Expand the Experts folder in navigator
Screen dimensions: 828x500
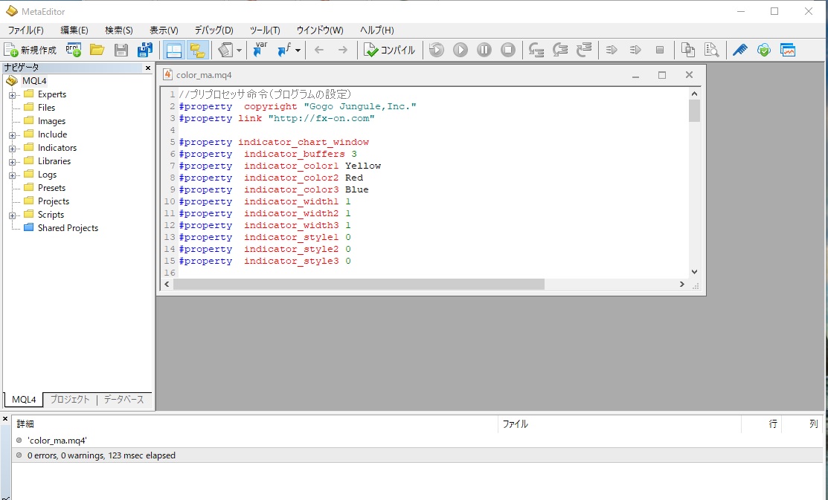(13, 94)
